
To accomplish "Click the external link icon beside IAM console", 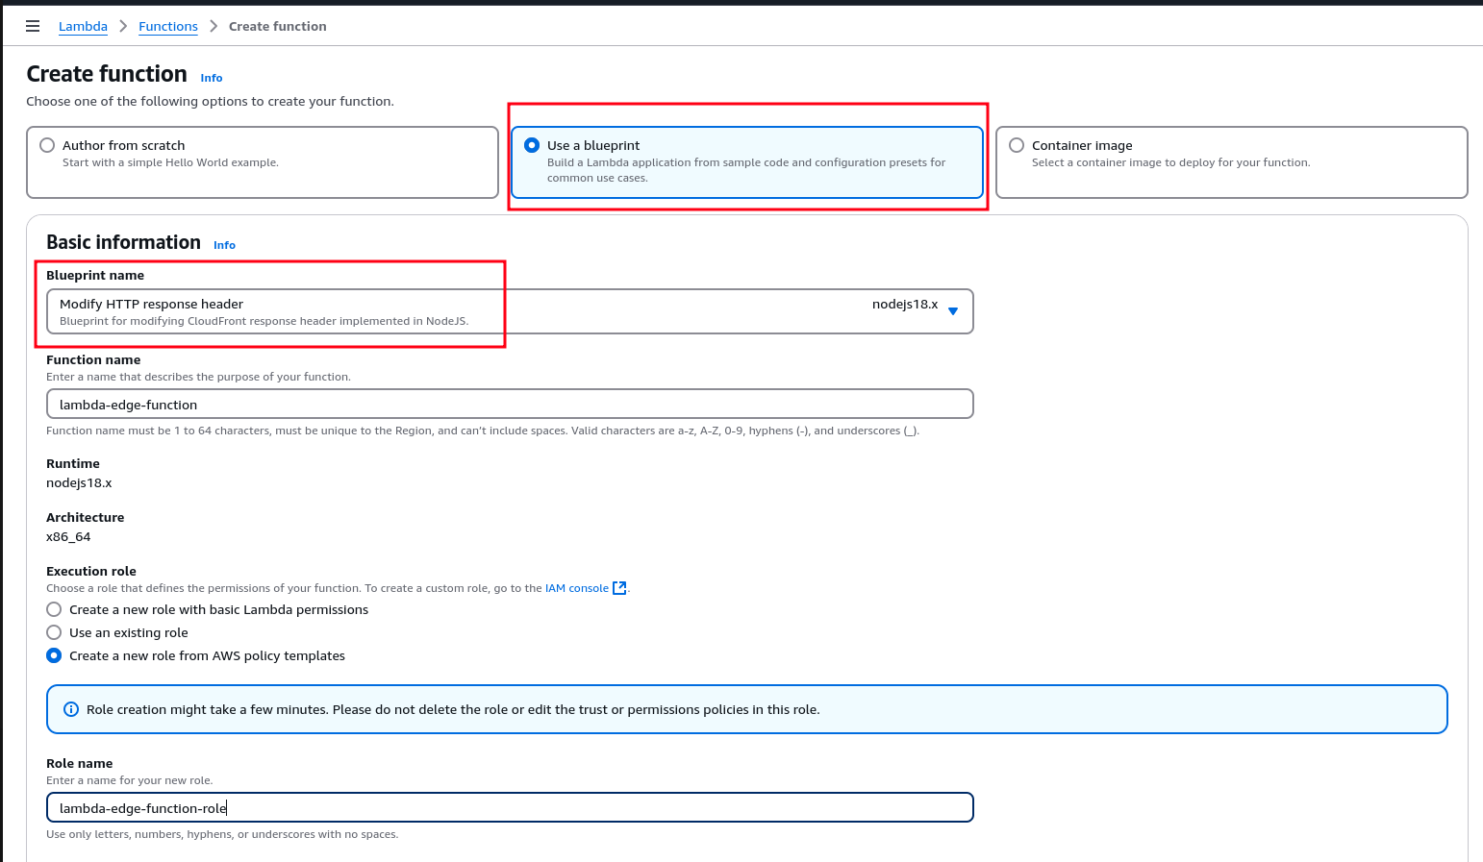I will click(619, 588).
